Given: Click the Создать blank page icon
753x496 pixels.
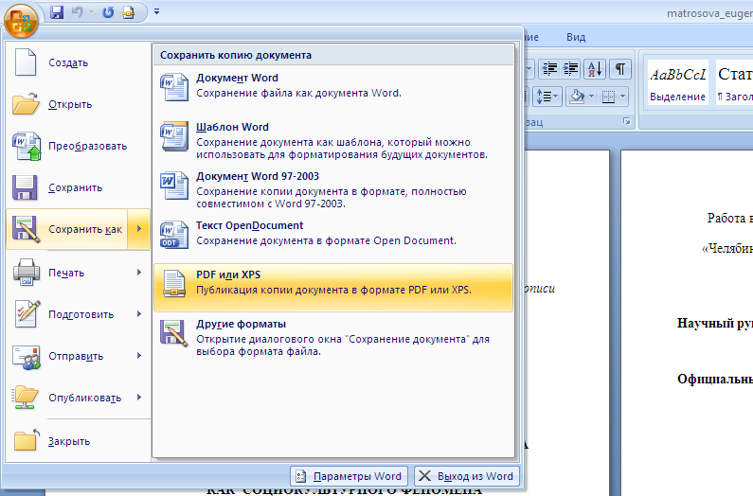Looking at the screenshot, I should pos(26,62).
